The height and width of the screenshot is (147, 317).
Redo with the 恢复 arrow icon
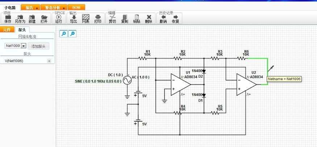click(175, 17)
